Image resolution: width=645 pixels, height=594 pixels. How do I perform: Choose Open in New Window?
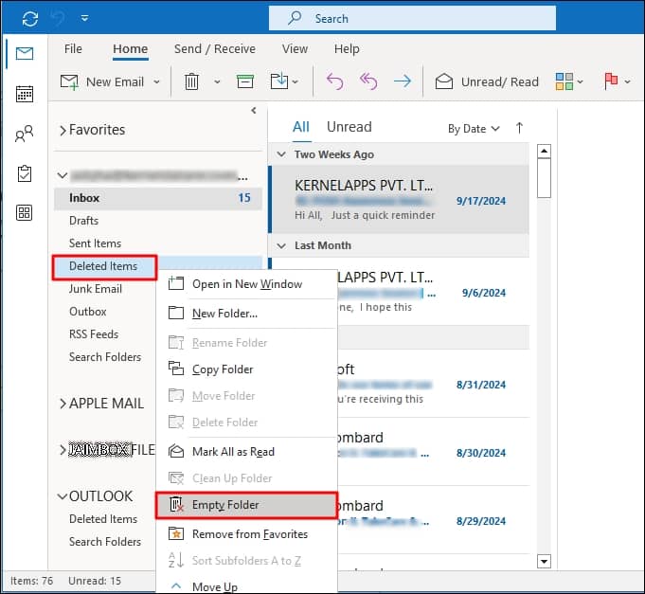[247, 284]
